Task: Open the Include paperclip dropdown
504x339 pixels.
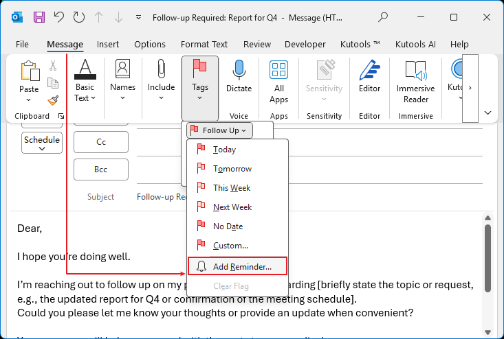Action: [161, 80]
